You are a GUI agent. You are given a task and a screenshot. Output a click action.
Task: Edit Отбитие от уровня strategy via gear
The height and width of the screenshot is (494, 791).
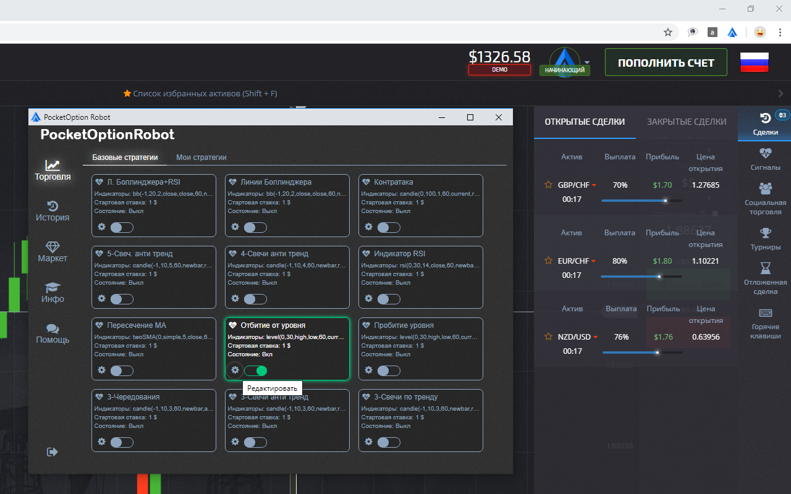pos(235,370)
